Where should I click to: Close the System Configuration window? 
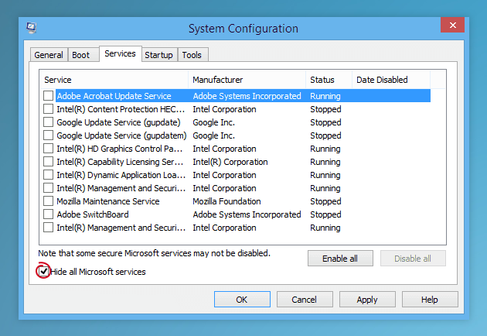[452, 25]
